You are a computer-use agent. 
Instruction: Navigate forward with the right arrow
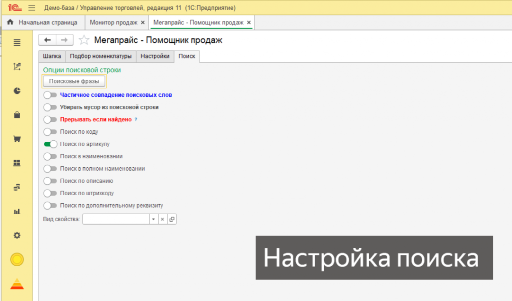click(64, 40)
